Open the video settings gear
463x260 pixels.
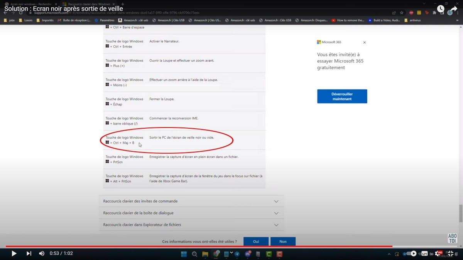click(x=438, y=253)
